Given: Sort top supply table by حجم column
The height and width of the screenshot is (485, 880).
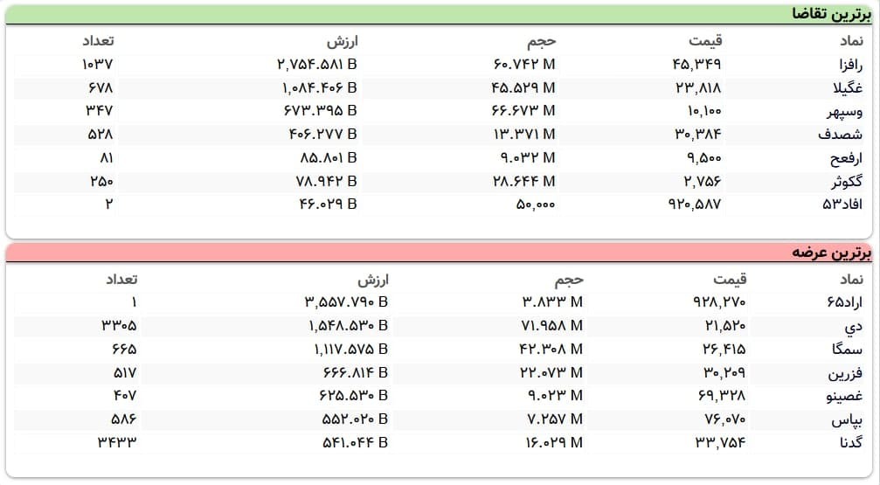Looking at the screenshot, I should tap(569, 279).
